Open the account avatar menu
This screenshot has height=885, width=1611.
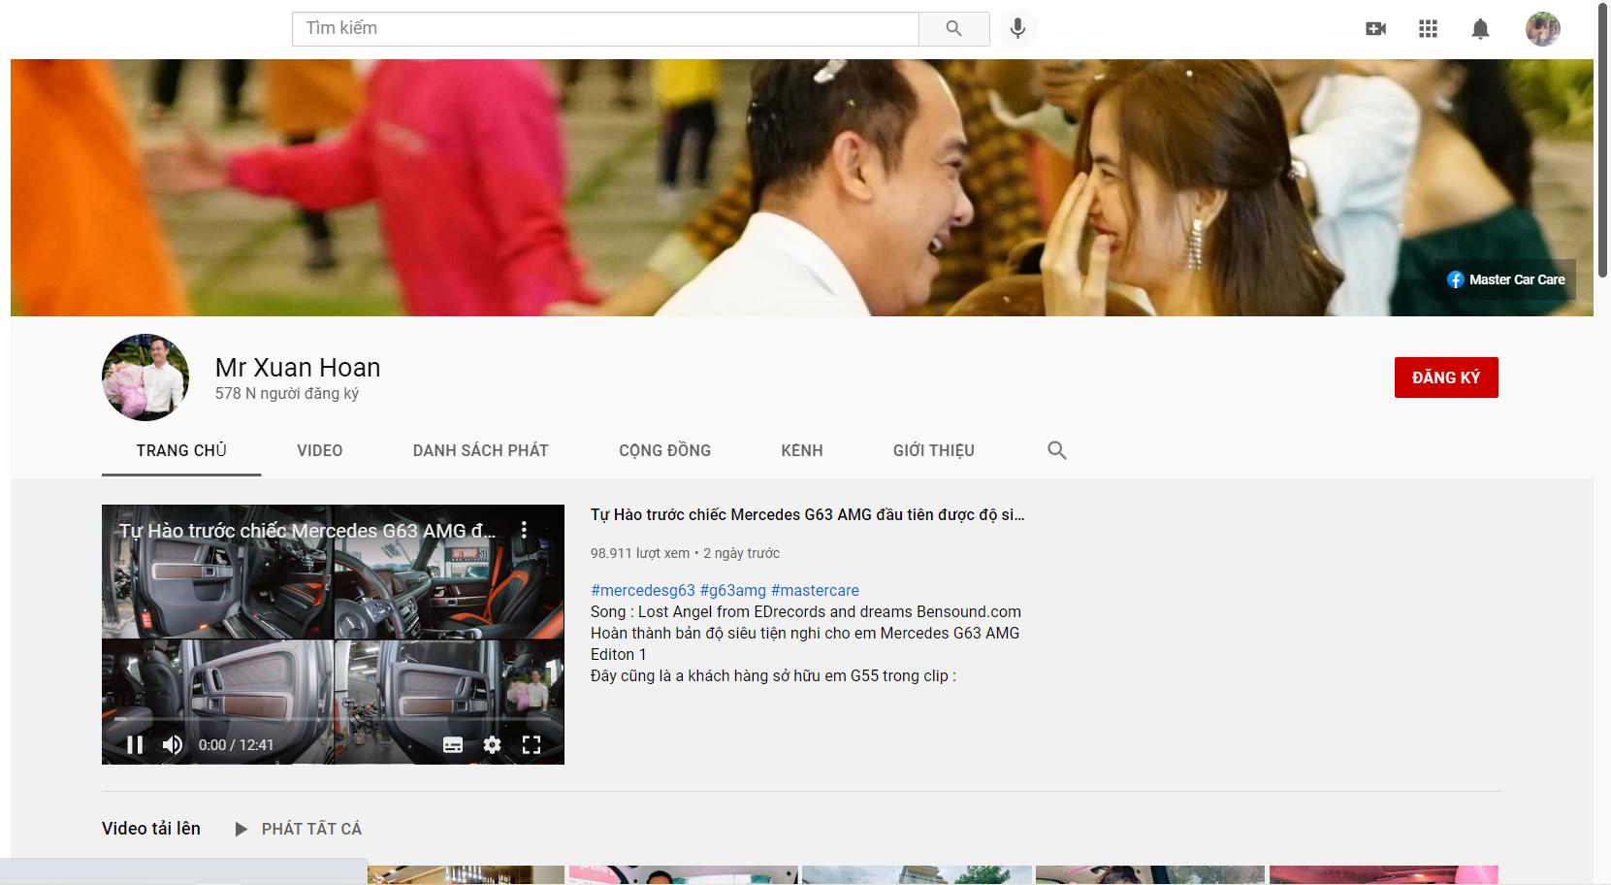click(x=1542, y=29)
